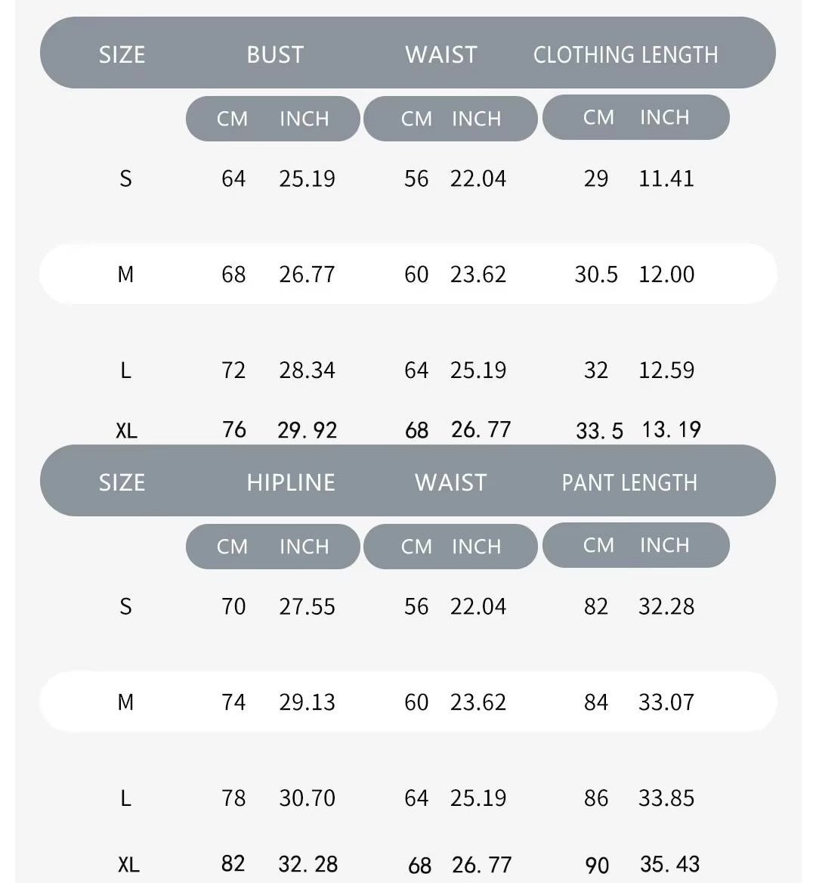The image size is (816, 883).
Task: Click the SIZE header in HIPLINE table
Action: coord(122,482)
